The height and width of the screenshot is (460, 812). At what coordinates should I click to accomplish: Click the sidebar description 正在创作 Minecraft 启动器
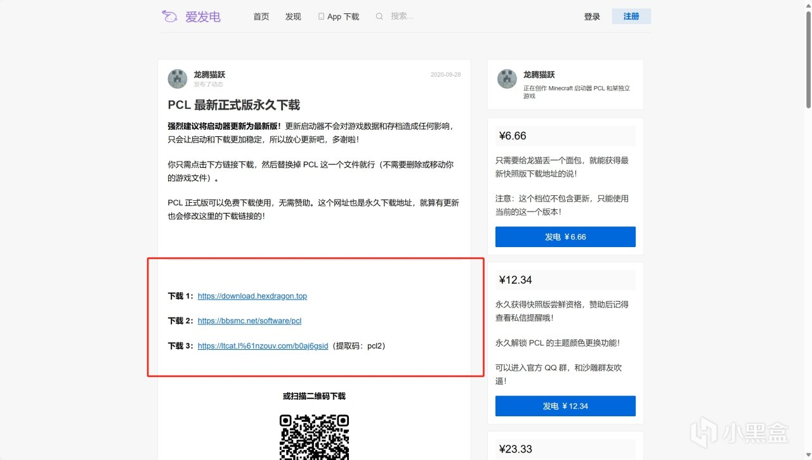pos(577,92)
